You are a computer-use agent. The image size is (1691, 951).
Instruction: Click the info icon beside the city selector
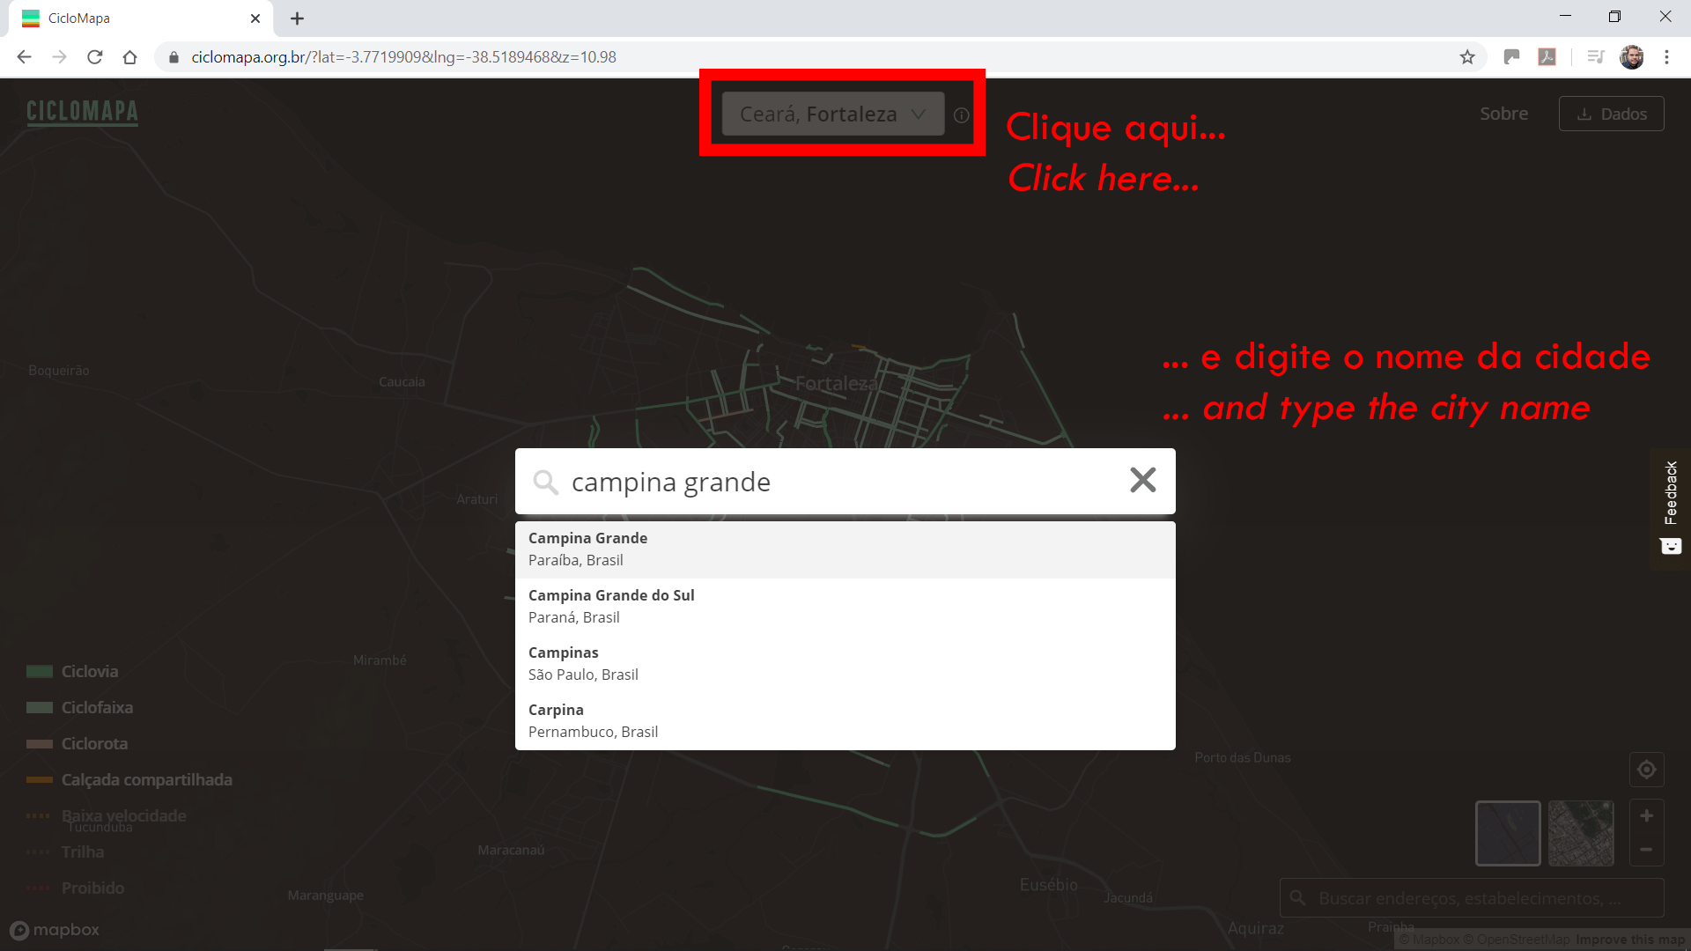pyautogui.click(x=962, y=115)
